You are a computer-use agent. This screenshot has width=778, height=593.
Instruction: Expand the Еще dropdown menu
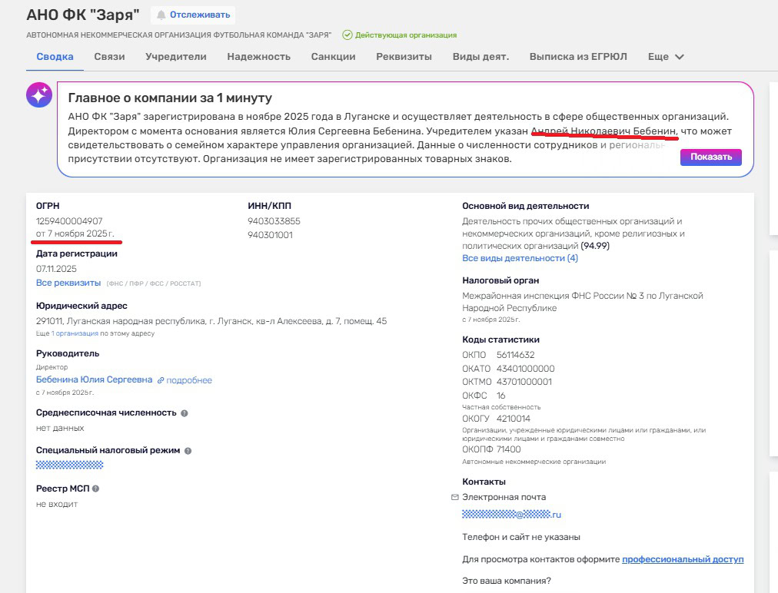[x=666, y=57]
